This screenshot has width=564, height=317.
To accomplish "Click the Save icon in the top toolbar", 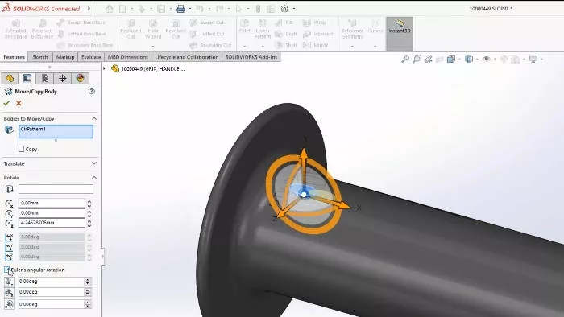I will click(x=161, y=9).
